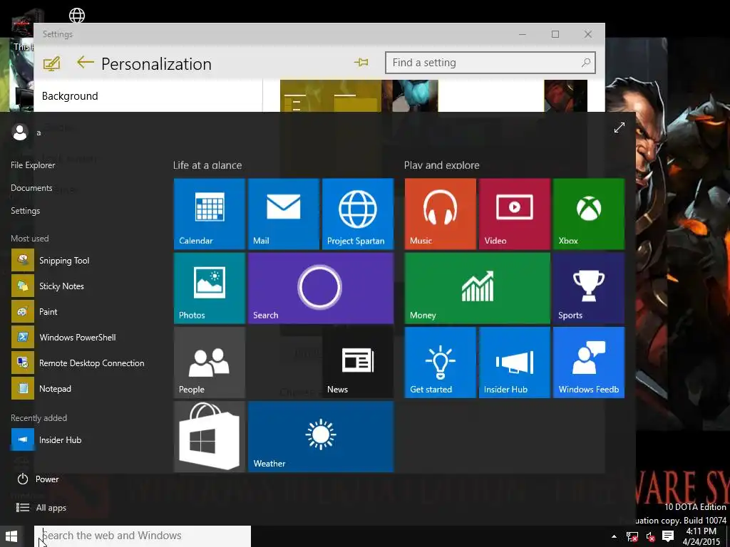Click the globe desktop shortcut icon
The width and height of the screenshot is (730, 547).
[x=77, y=16]
